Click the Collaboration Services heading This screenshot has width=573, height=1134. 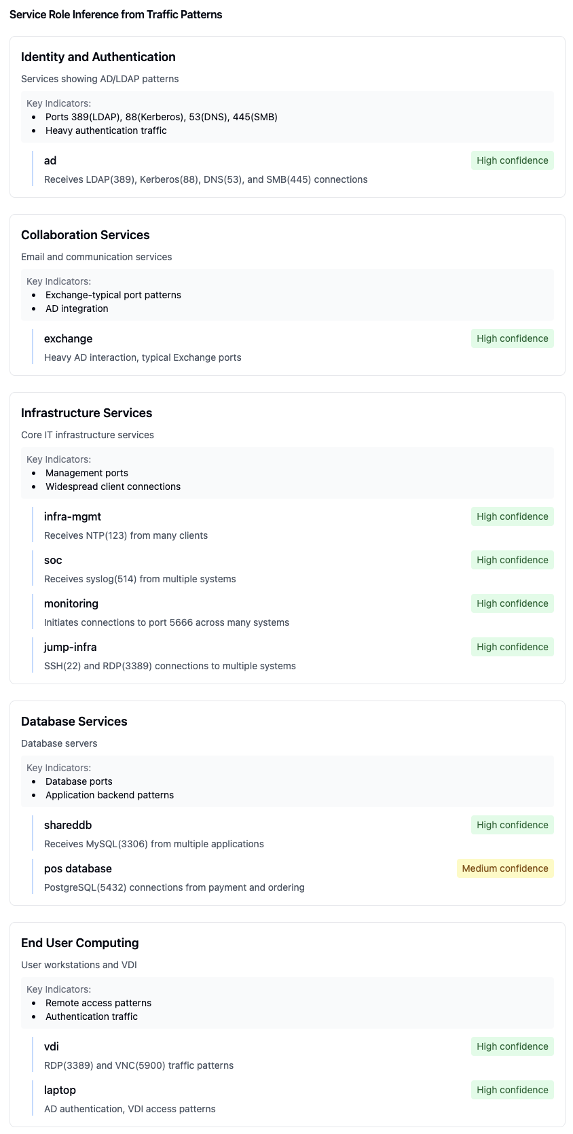[x=85, y=235]
